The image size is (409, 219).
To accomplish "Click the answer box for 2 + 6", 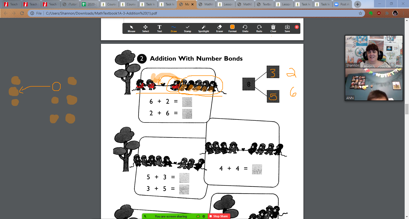I will pyautogui.click(x=187, y=114).
